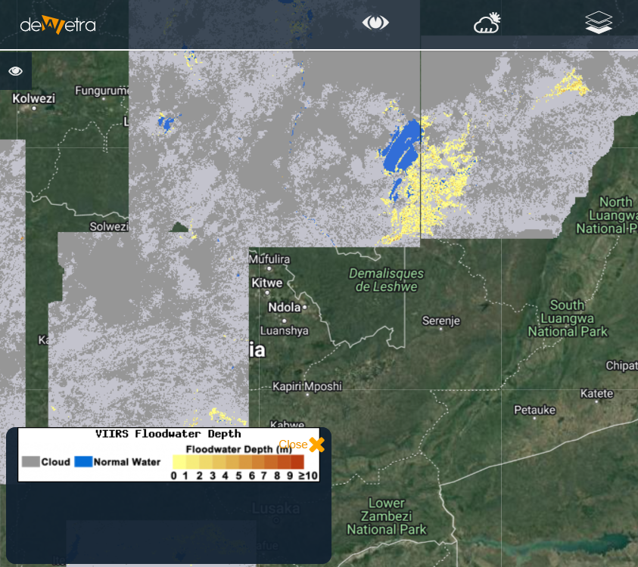Open the layers stack icon
Viewport: 638px width, 567px height.
pos(599,23)
